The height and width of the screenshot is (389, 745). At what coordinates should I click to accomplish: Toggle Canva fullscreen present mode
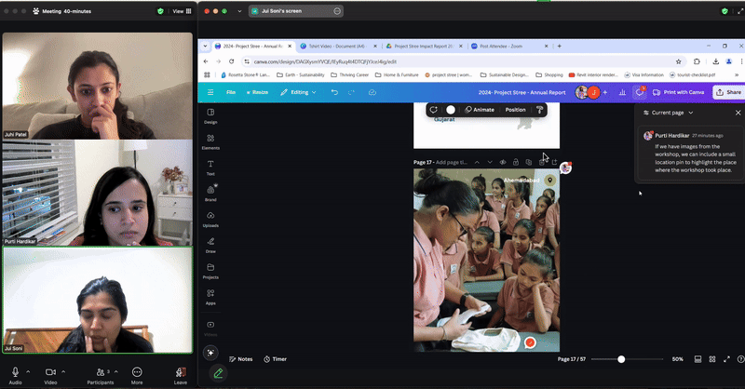click(x=726, y=359)
